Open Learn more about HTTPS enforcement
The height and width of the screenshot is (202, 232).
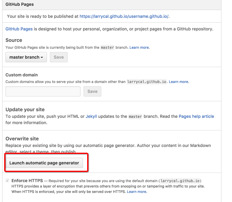coord(137,191)
